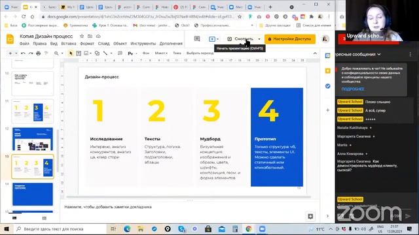Select slide 12 thumbnail

pos(33,139)
